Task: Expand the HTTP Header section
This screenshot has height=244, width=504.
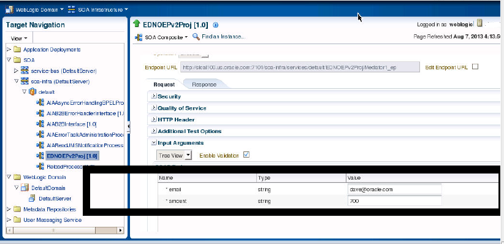Action: pos(154,120)
